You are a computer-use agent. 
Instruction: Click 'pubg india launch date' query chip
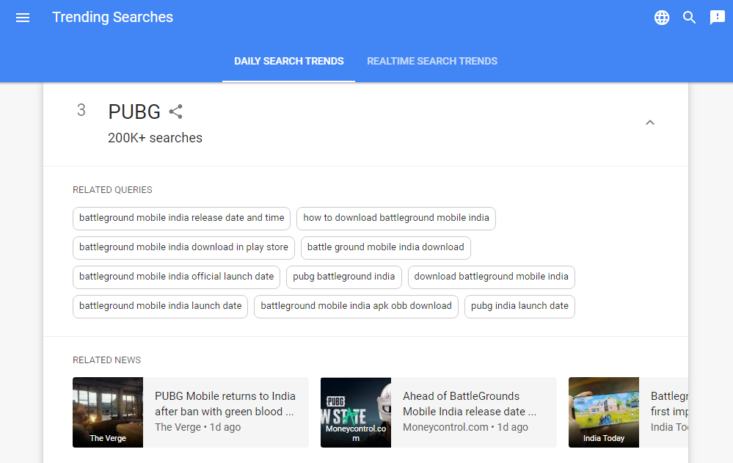(x=519, y=306)
